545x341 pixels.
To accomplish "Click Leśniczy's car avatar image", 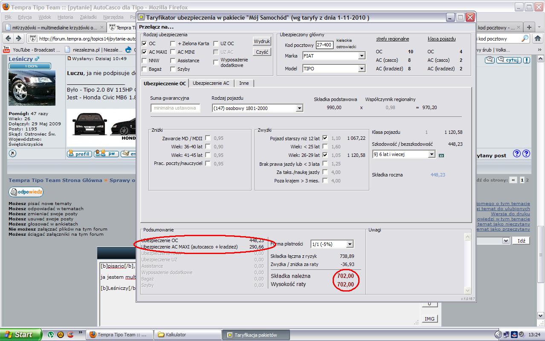I will coord(32,88).
